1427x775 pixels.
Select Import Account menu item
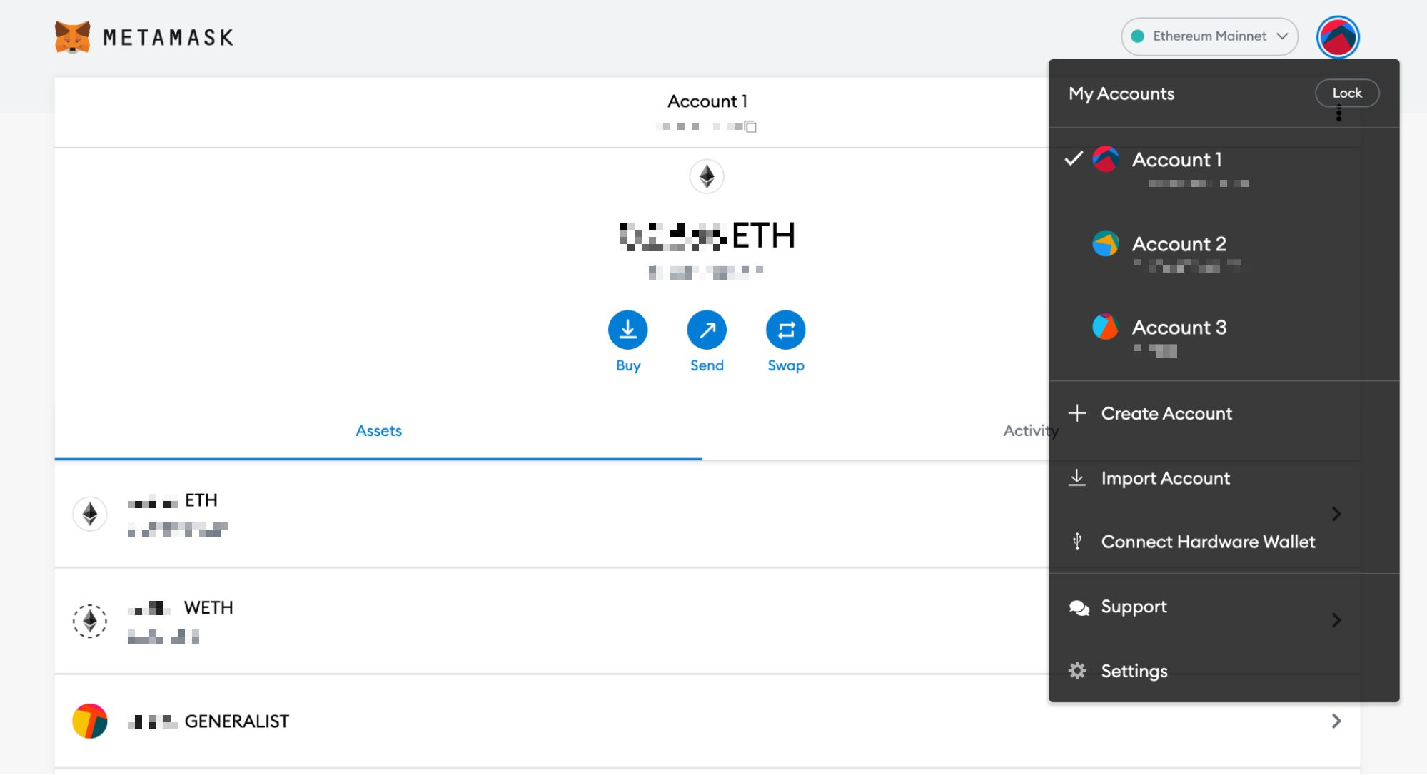(1165, 479)
